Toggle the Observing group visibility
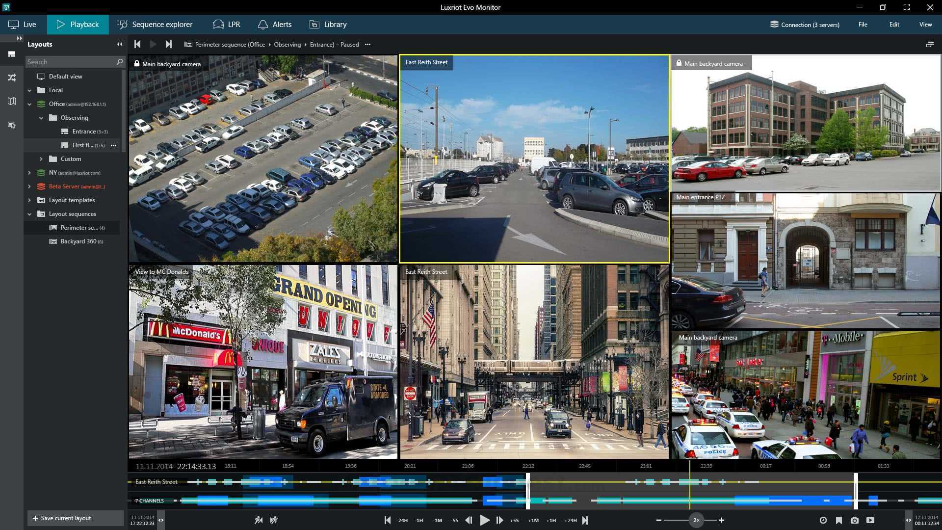The width and height of the screenshot is (942, 530). tap(41, 117)
